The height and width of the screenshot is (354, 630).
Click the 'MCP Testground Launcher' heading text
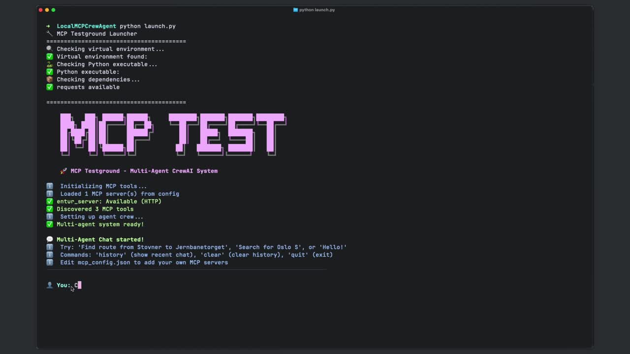[97, 34]
